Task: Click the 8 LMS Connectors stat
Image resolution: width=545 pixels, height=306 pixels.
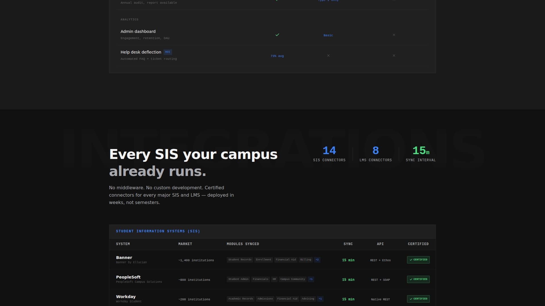Action: 376,154
